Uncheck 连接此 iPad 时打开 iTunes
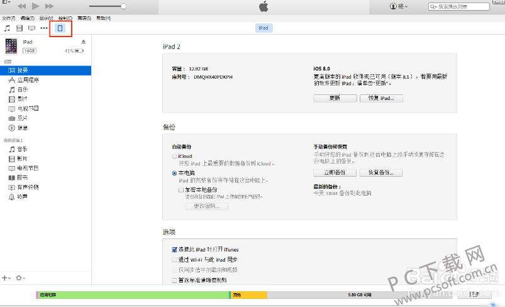 pyautogui.click(x=175, y=249)
